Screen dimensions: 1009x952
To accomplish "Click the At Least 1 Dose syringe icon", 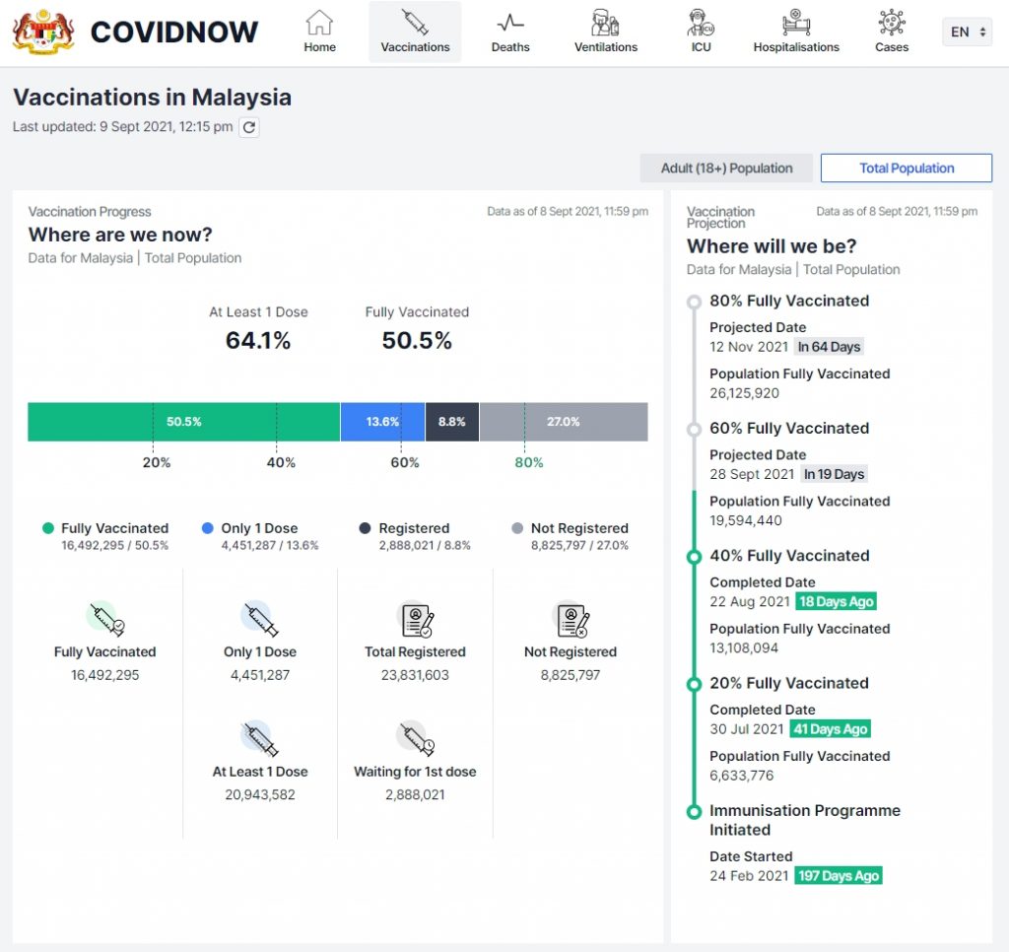I will [259, 738].
